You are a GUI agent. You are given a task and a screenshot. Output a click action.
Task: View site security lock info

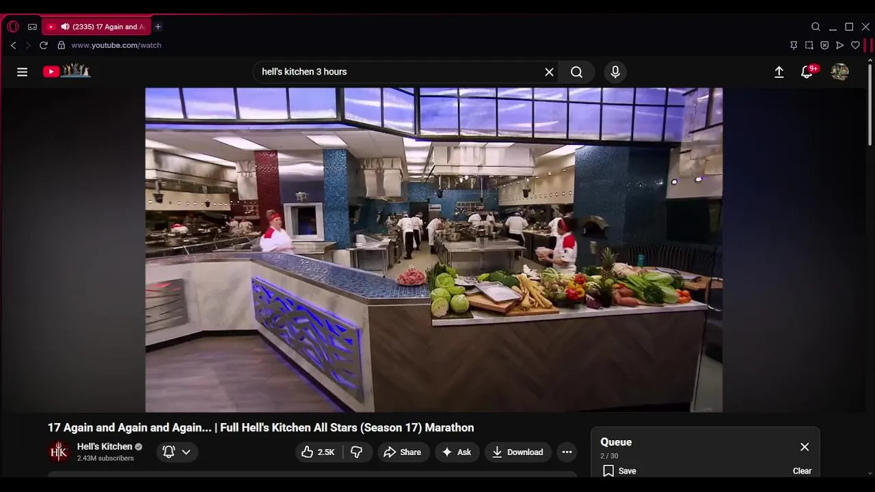[x=61, y=45]
